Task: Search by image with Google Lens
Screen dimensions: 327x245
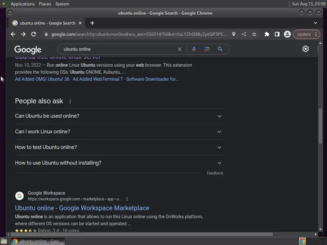Action: (207, 49)
